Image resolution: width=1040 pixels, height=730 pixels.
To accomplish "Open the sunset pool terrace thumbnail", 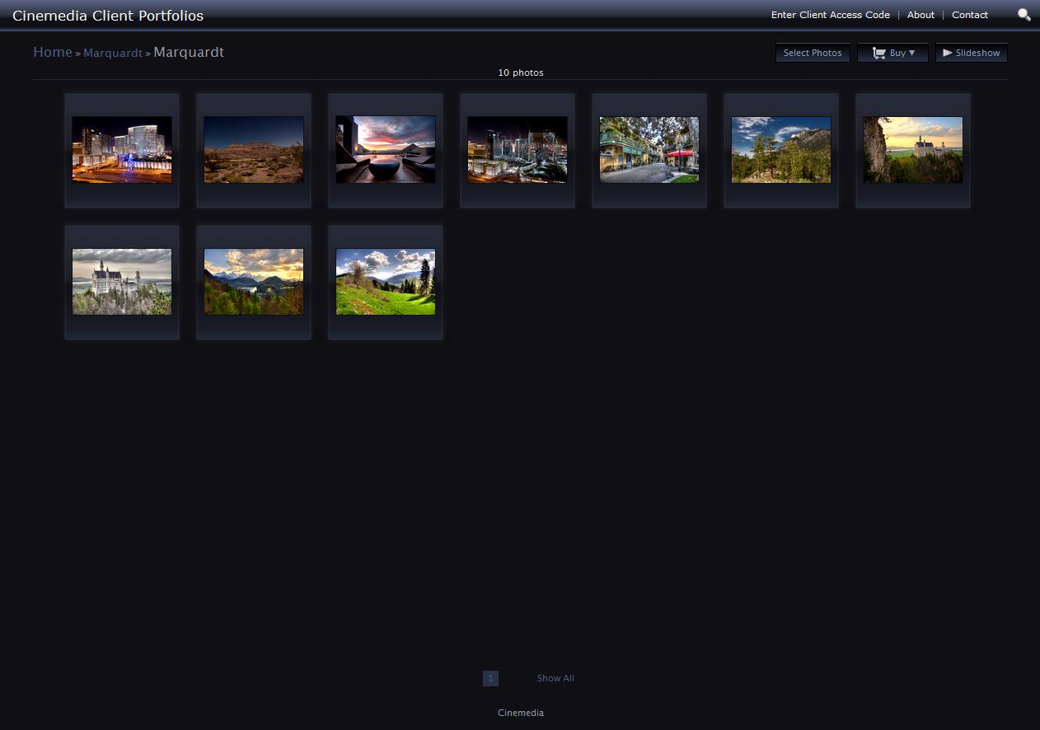I will tap(386, 149).
